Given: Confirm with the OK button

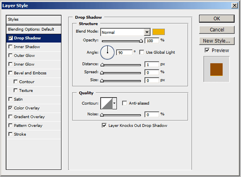Looking at the screenshot, I should tap(217, 19).
